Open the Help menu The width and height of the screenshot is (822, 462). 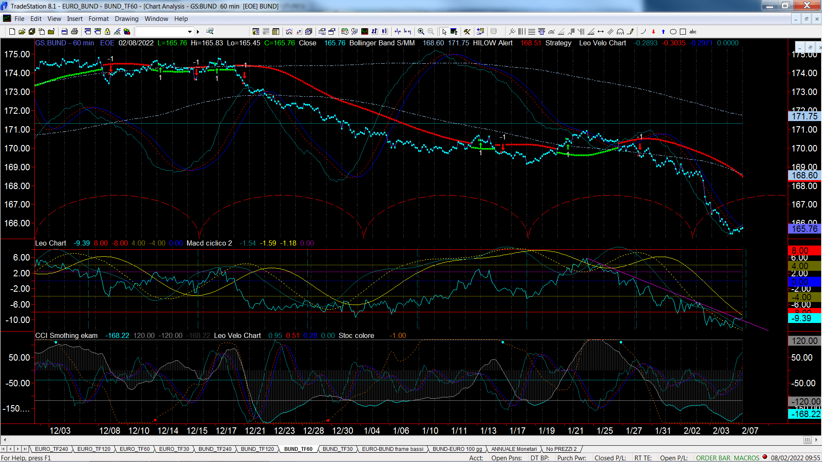click(x=181, y=19)
